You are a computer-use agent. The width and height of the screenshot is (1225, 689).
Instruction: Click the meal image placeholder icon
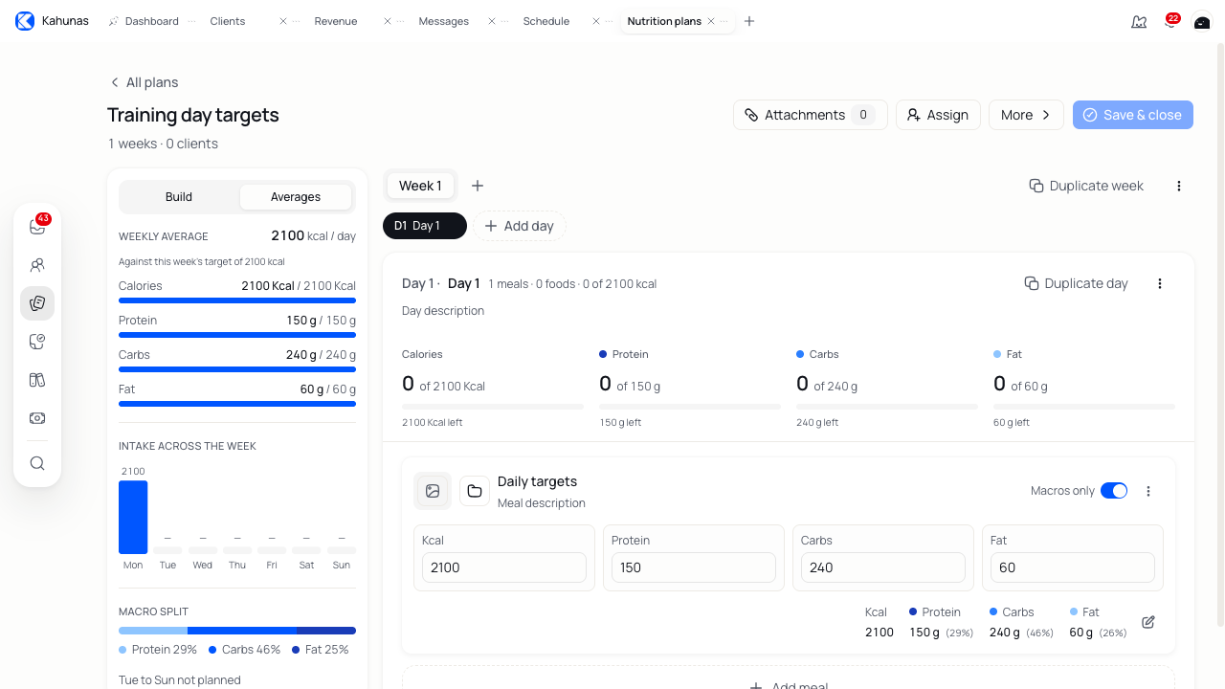(433, 491)
